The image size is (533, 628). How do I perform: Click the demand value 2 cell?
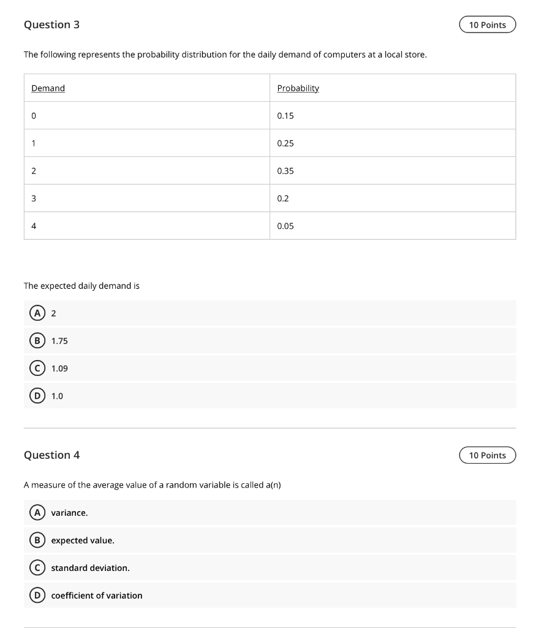tap(147, 170)
